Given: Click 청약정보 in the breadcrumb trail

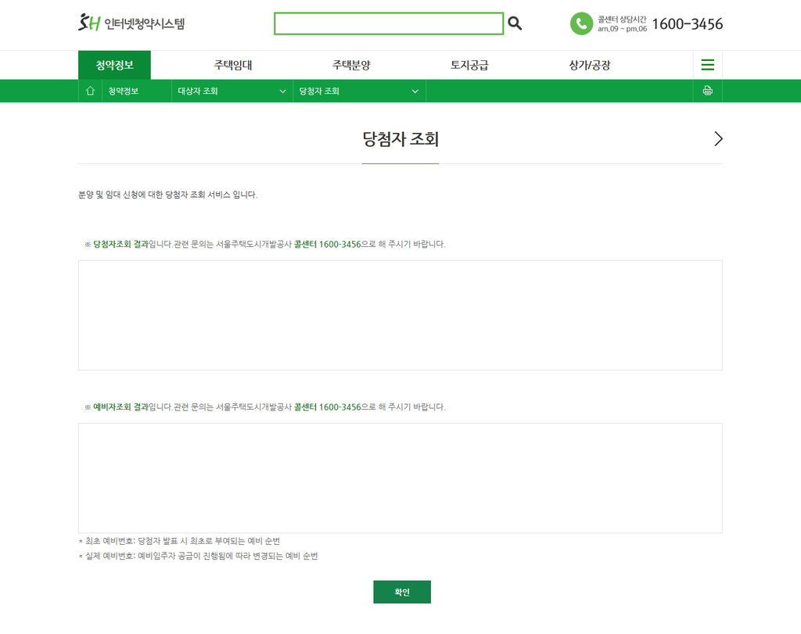Looking at the screenshot, I should 125,91.
